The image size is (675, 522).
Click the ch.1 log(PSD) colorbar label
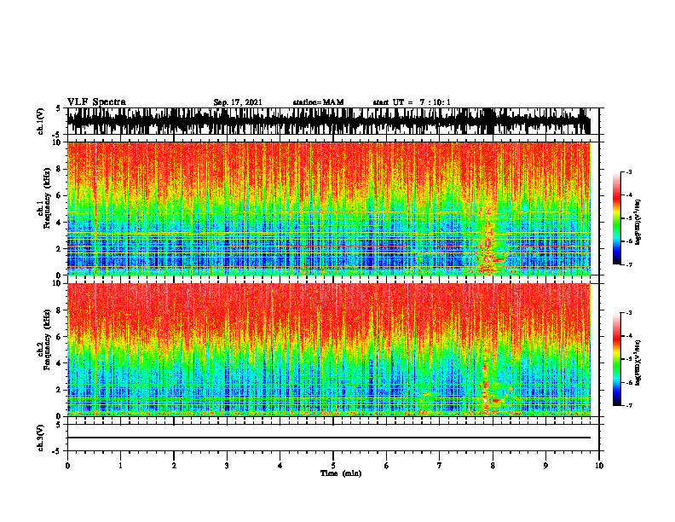(638, 223)
